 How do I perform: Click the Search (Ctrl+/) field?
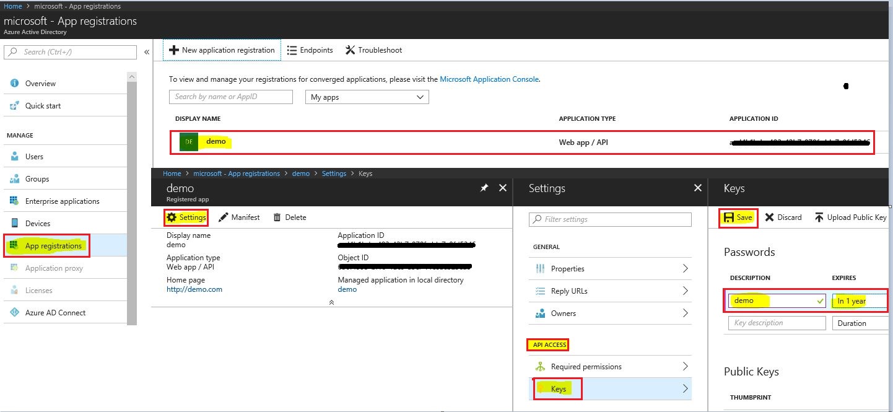pos(70,52)
